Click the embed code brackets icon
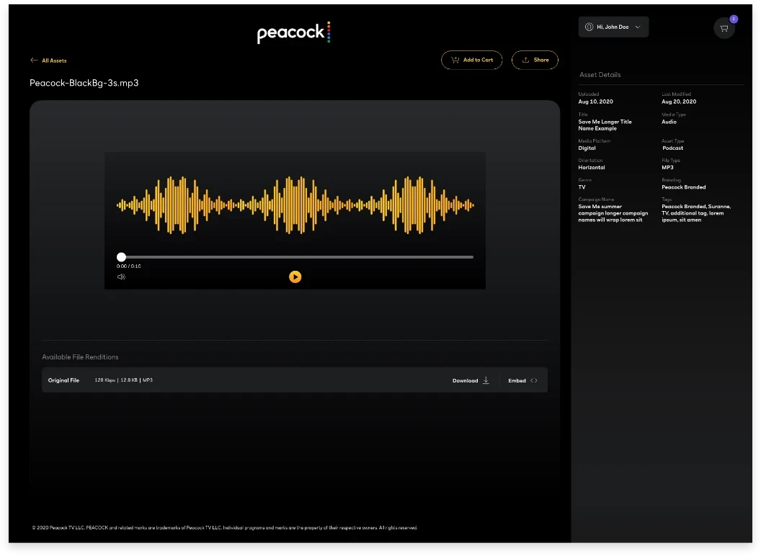 click(x=534, y=381)
